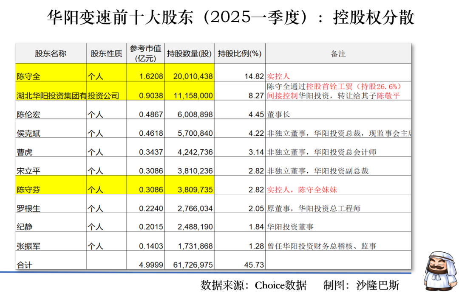This screenshot has width=459, height=293.
Task: Select the name 曹虎
Action: pos(25,152)
